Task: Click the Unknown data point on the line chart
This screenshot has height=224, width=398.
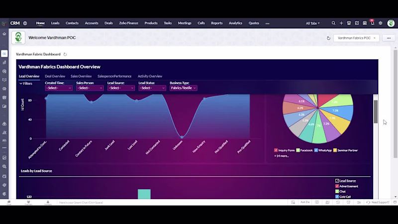Action: (x=182, y=137)
